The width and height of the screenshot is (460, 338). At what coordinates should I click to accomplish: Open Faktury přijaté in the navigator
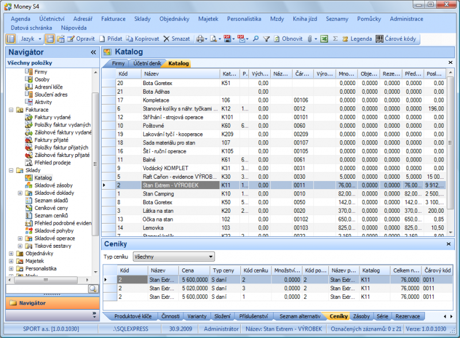pos(51,140)
